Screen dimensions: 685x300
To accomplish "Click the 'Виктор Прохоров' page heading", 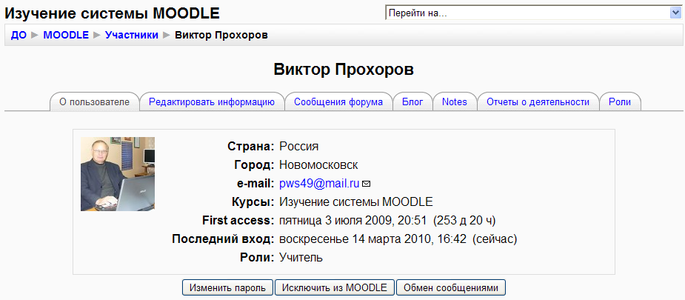I will [x=344, y=70].
